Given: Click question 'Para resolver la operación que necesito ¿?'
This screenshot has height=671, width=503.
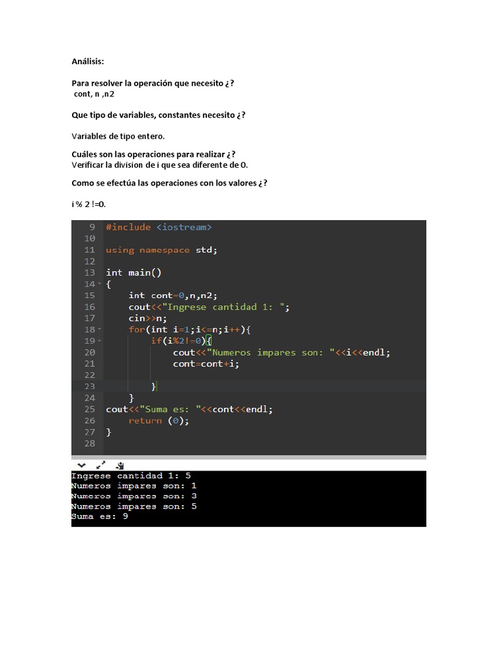Looking at the screenshot, I should coord(153,83).
